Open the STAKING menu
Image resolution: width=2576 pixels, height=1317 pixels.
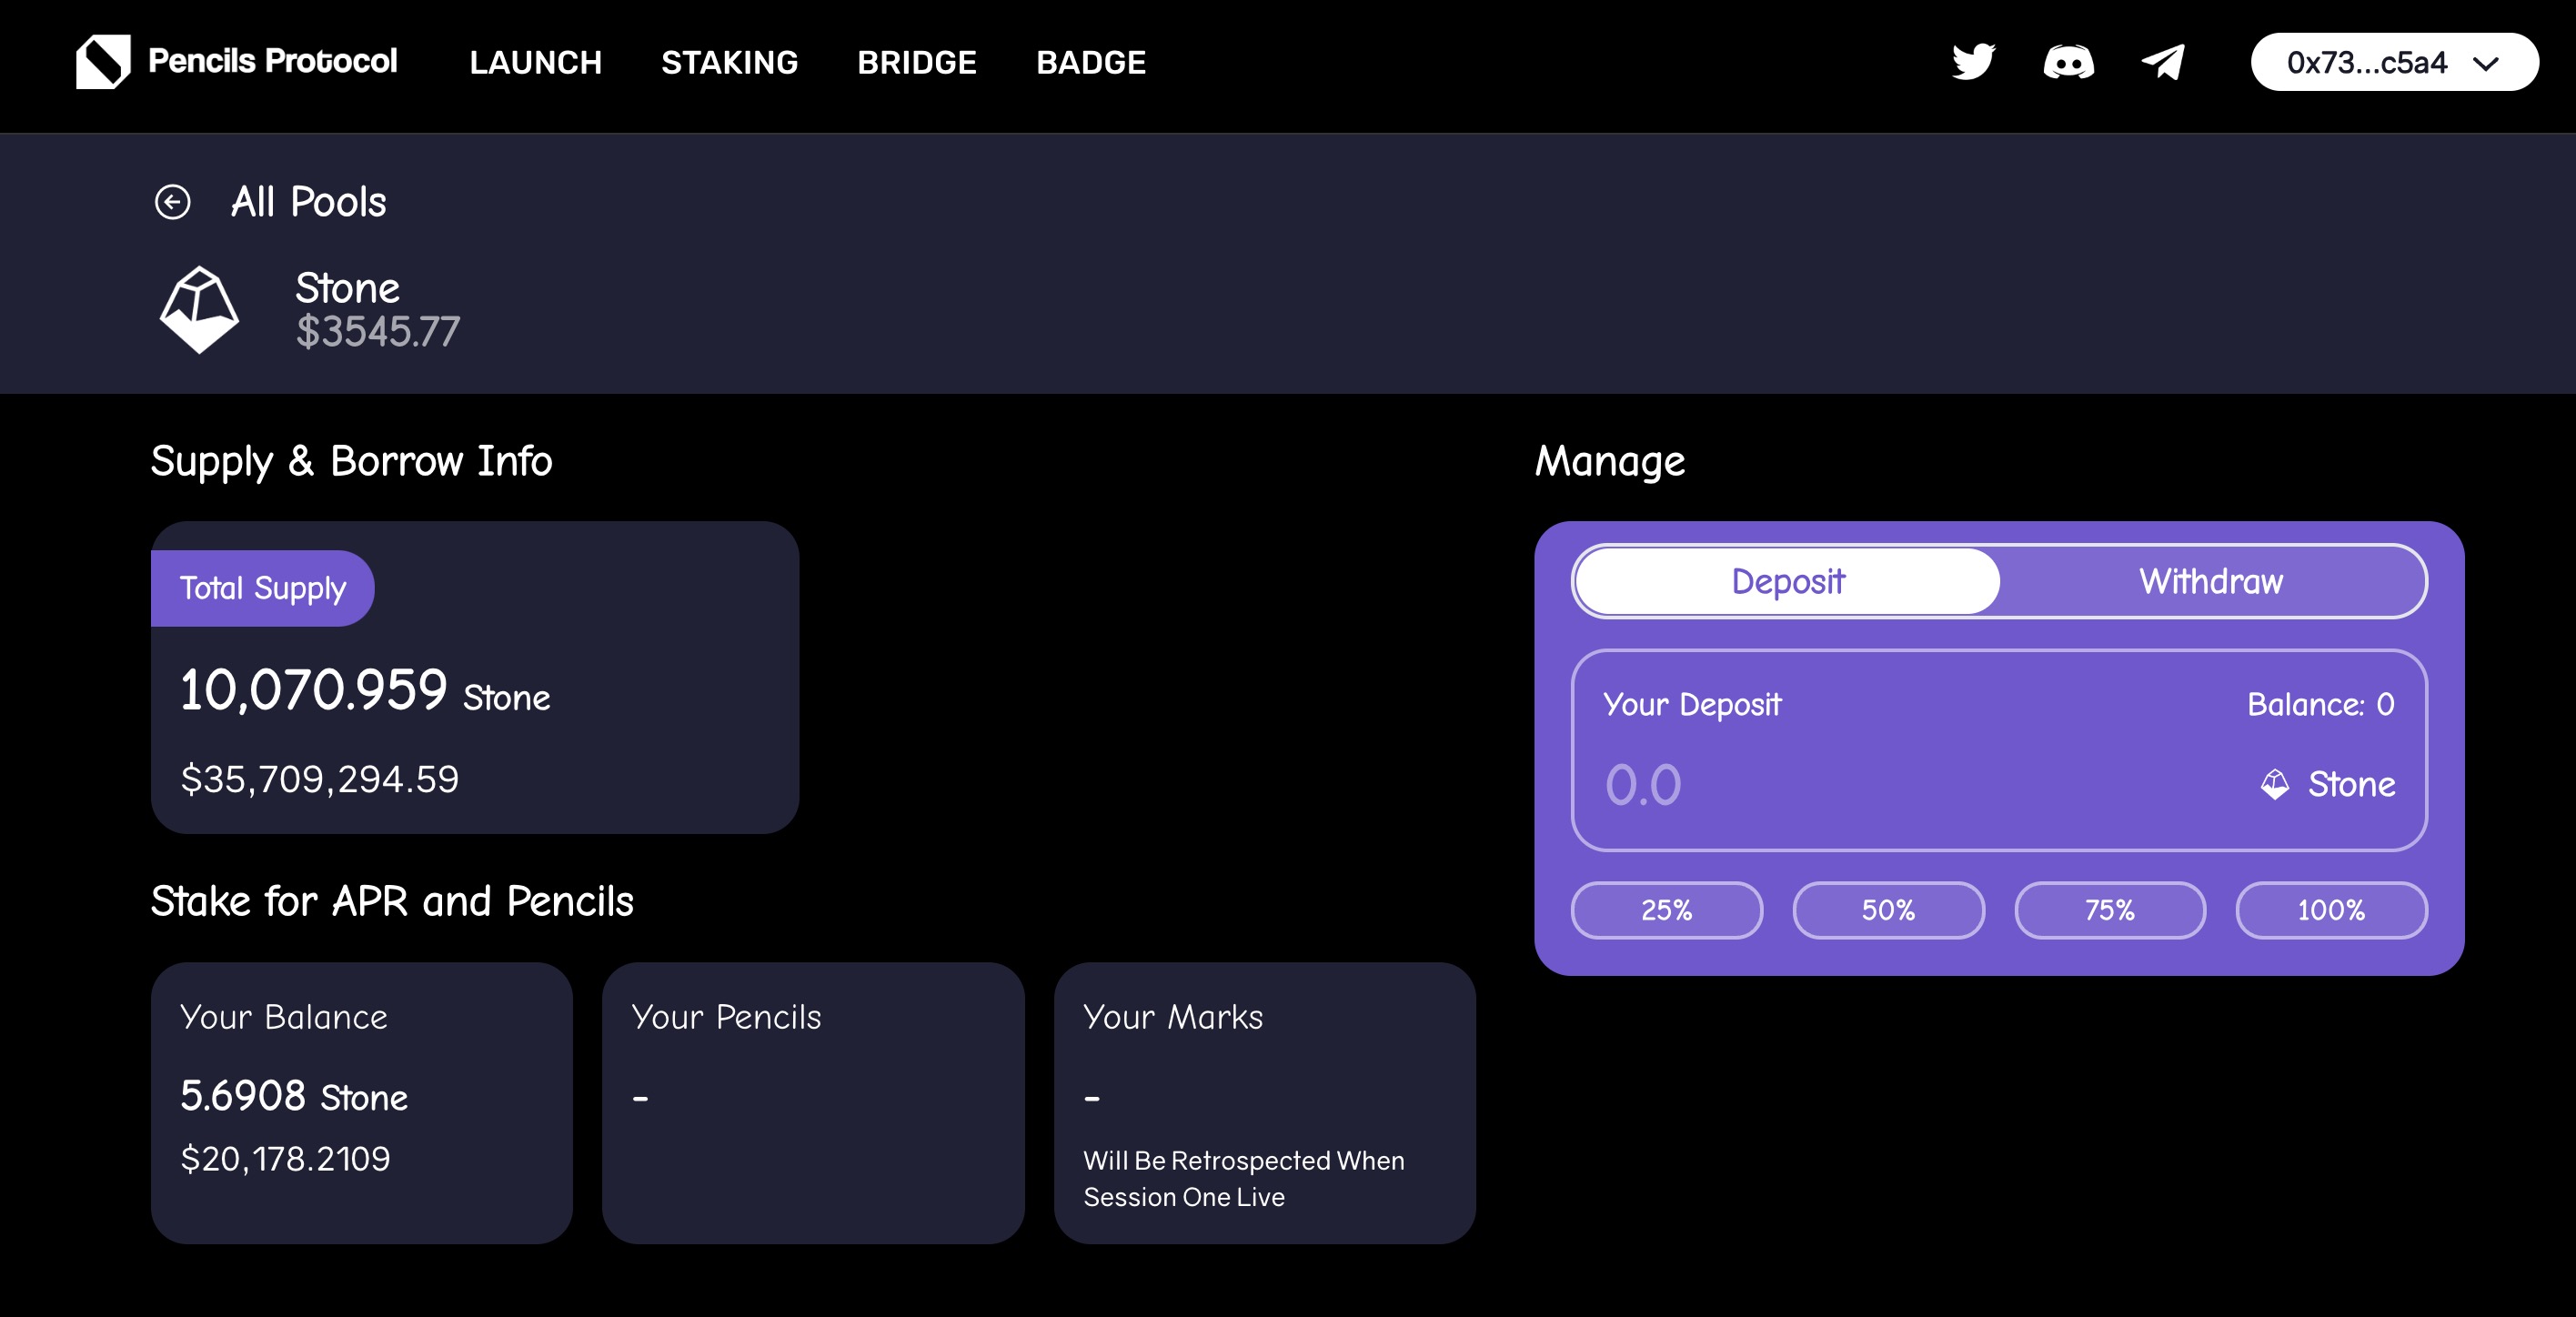click(x=729, y=62)
